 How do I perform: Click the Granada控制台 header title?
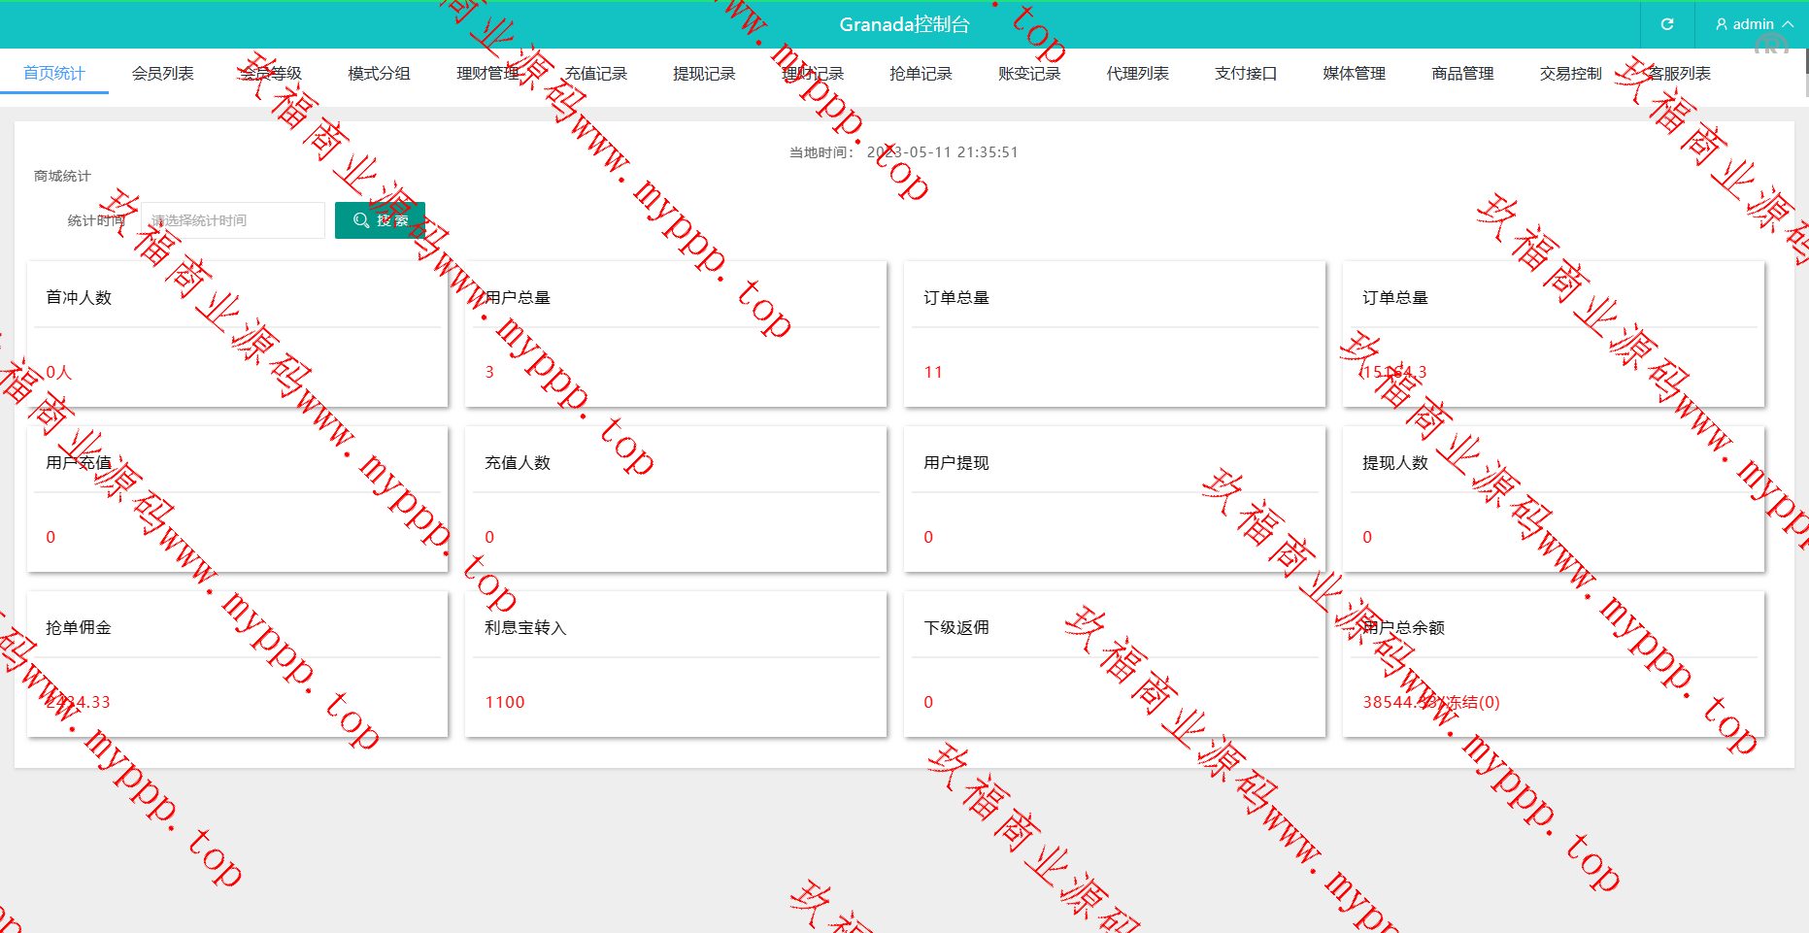coord(904,24)
